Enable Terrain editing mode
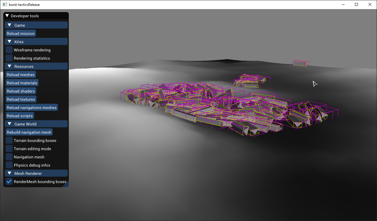 (9, 149)
